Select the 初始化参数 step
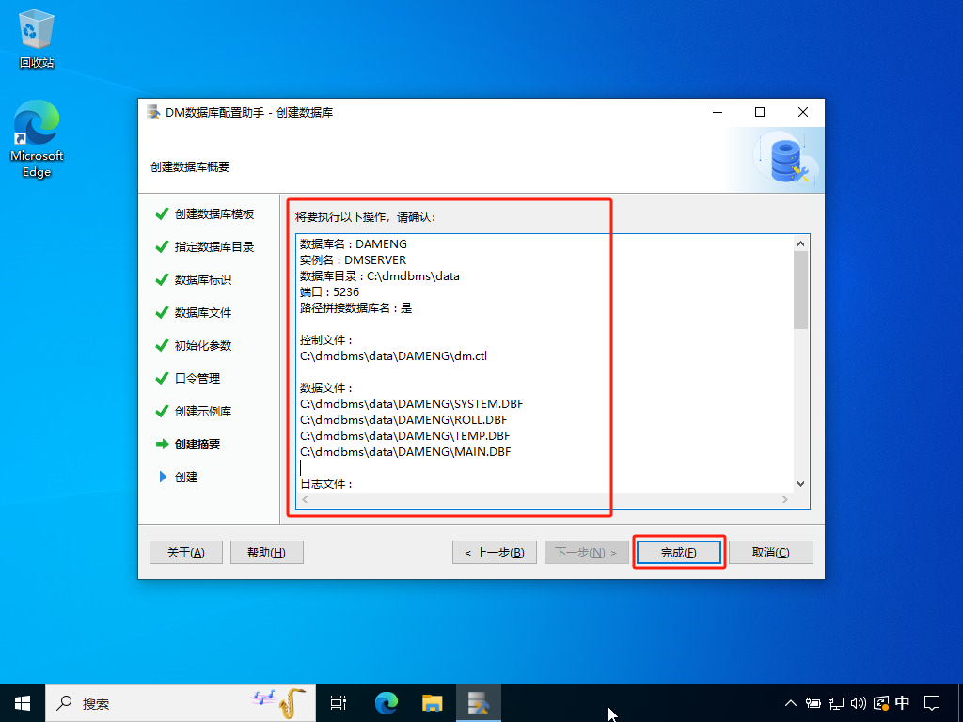Image resolution: width=963 pixels, height=722 pixels. click(203, 346)
